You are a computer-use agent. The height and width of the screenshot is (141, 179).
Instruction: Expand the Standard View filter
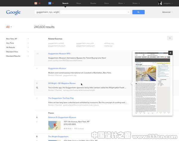(17, 52)
